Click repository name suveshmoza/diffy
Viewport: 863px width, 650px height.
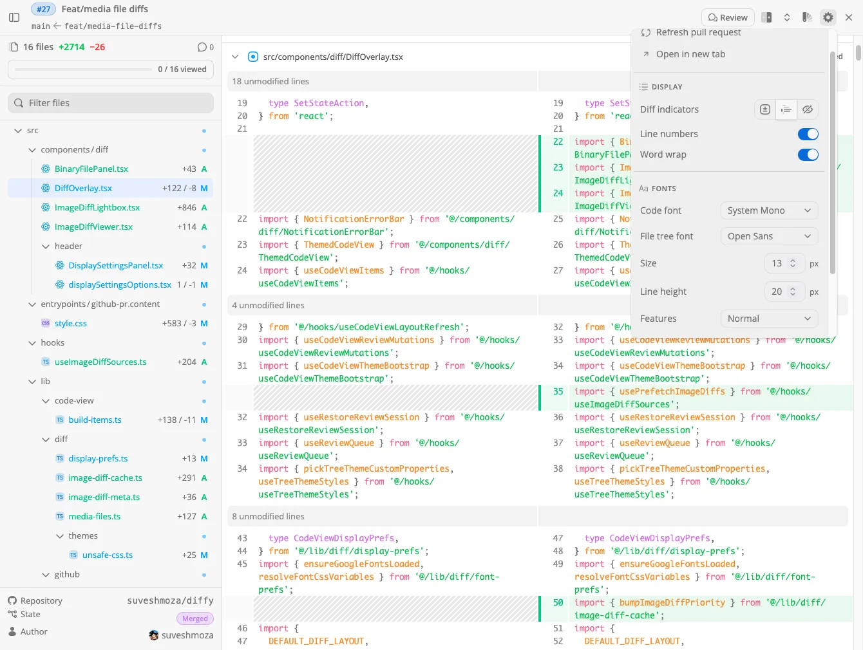[170, 600]
